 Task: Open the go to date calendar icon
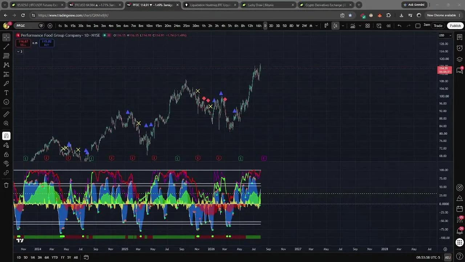click(86, 258)
